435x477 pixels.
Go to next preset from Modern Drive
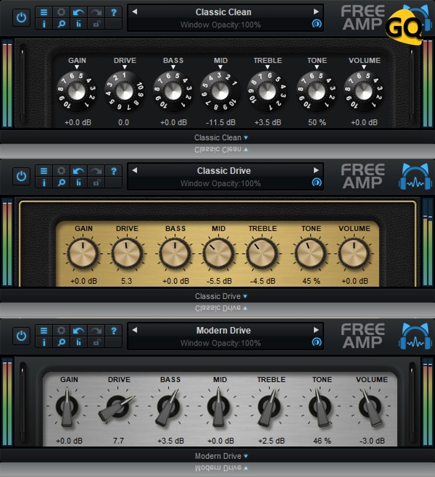point(316,330)
